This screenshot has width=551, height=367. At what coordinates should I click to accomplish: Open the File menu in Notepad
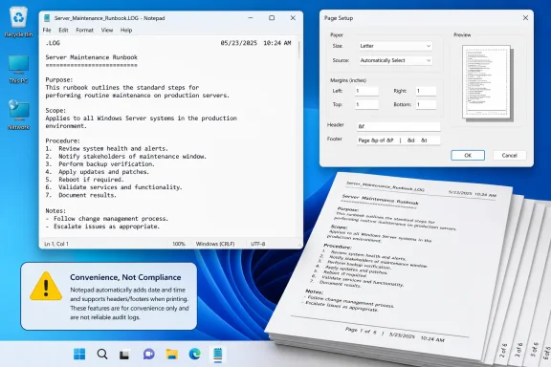pyautogui.click(x=47, y=31)
